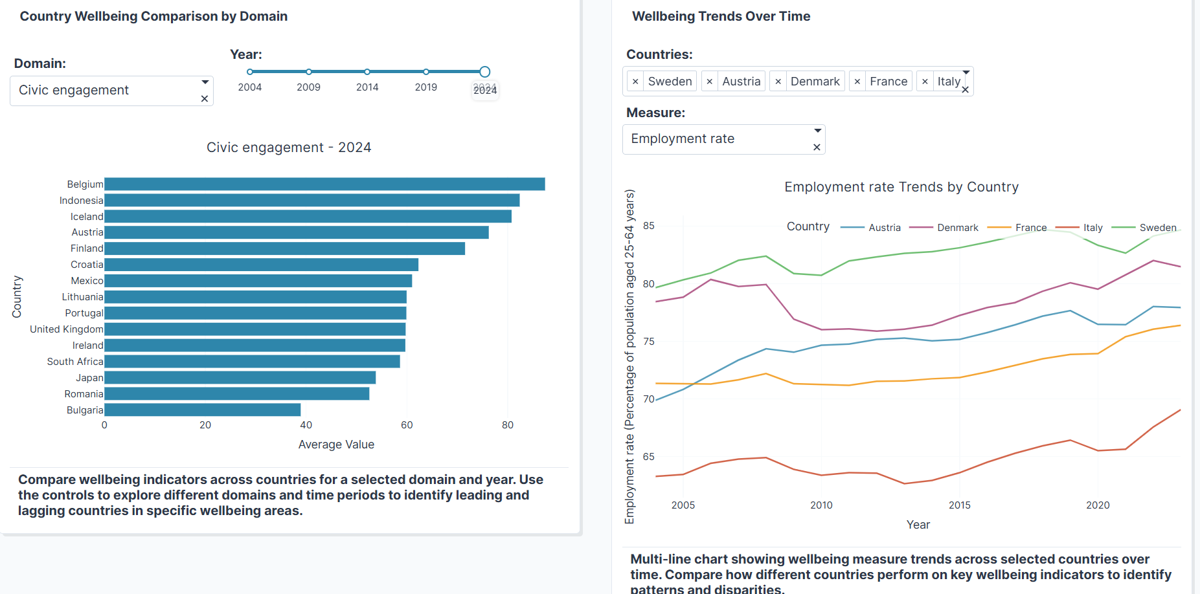This screenshot has height=594, width=1200.
Task: Remove France chip from the Countries field
Action: (x=857, y=81)
